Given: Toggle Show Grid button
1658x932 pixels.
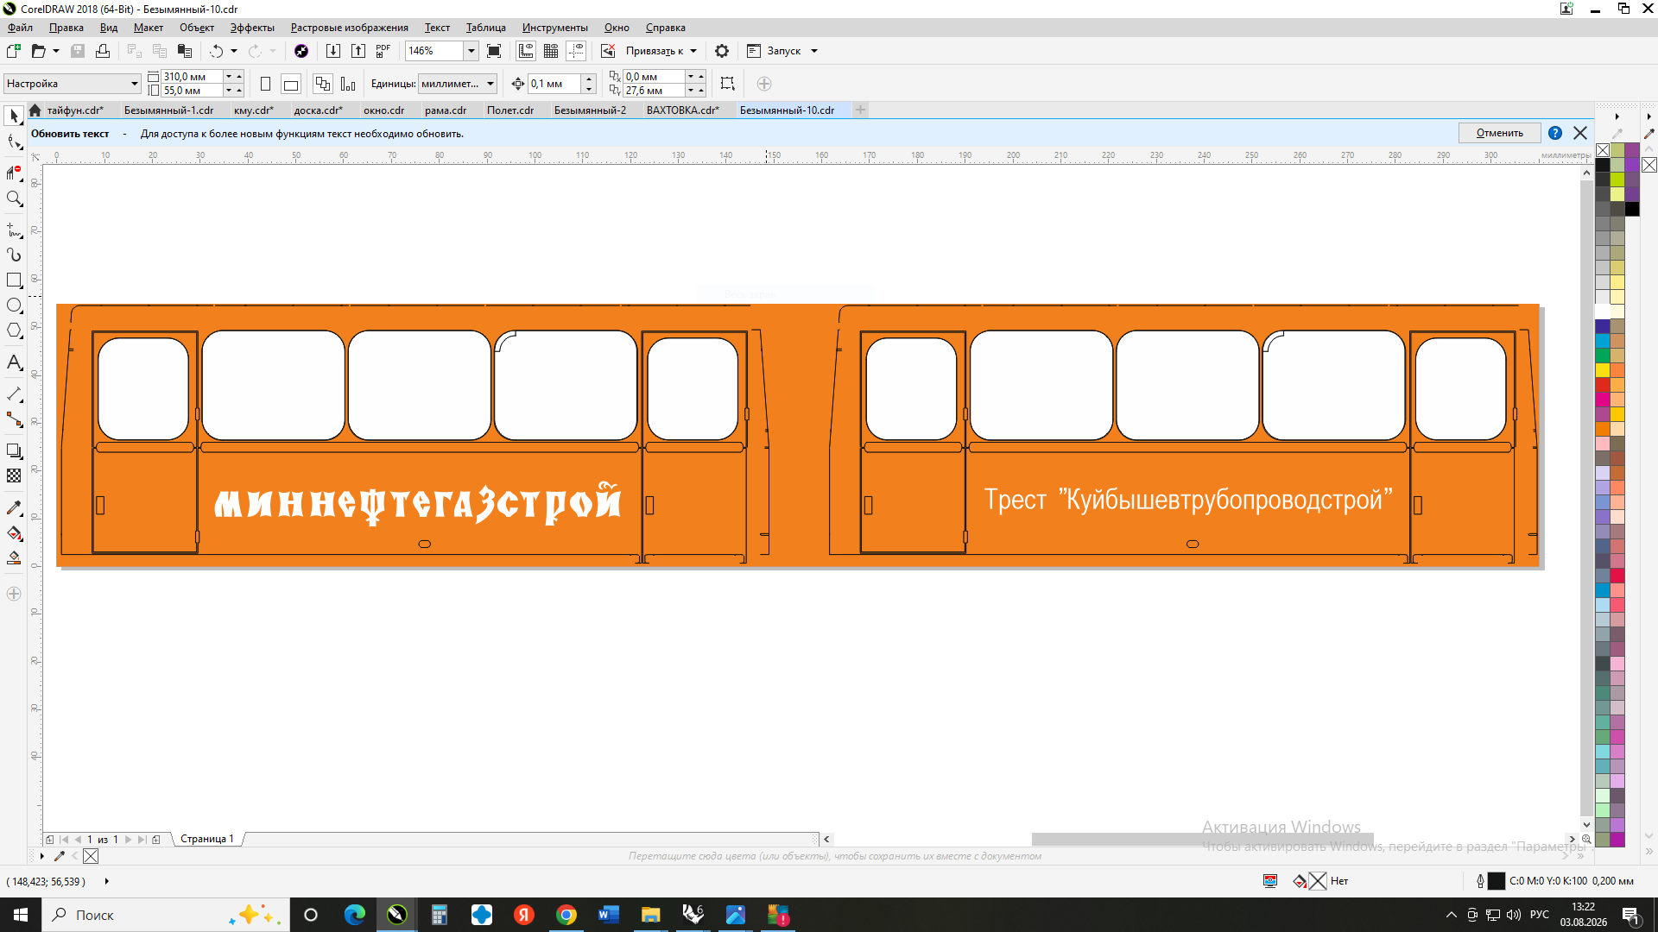Looking at the screenshot, I should [x=551, y=51].
